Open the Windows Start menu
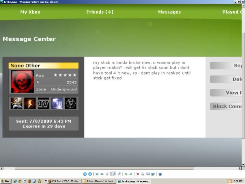The height and width of the screenshot is (184, 245). 6,181
